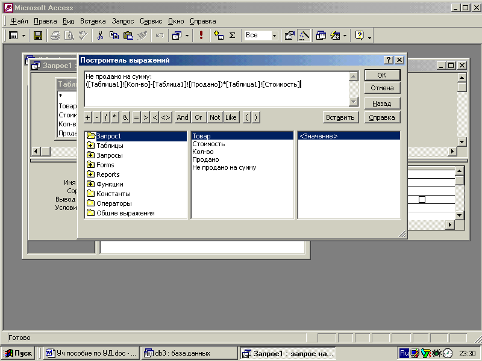Viewport: 482px width, 361px height.
Task: Open the Пуск start button
Action: click(x=18, y=353)
